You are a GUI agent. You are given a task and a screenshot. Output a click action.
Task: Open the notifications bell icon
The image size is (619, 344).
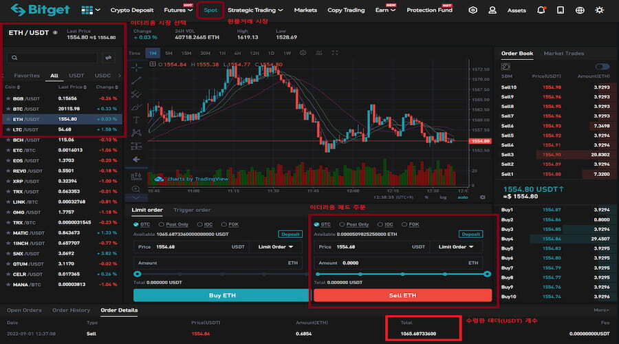coord(541,10)
